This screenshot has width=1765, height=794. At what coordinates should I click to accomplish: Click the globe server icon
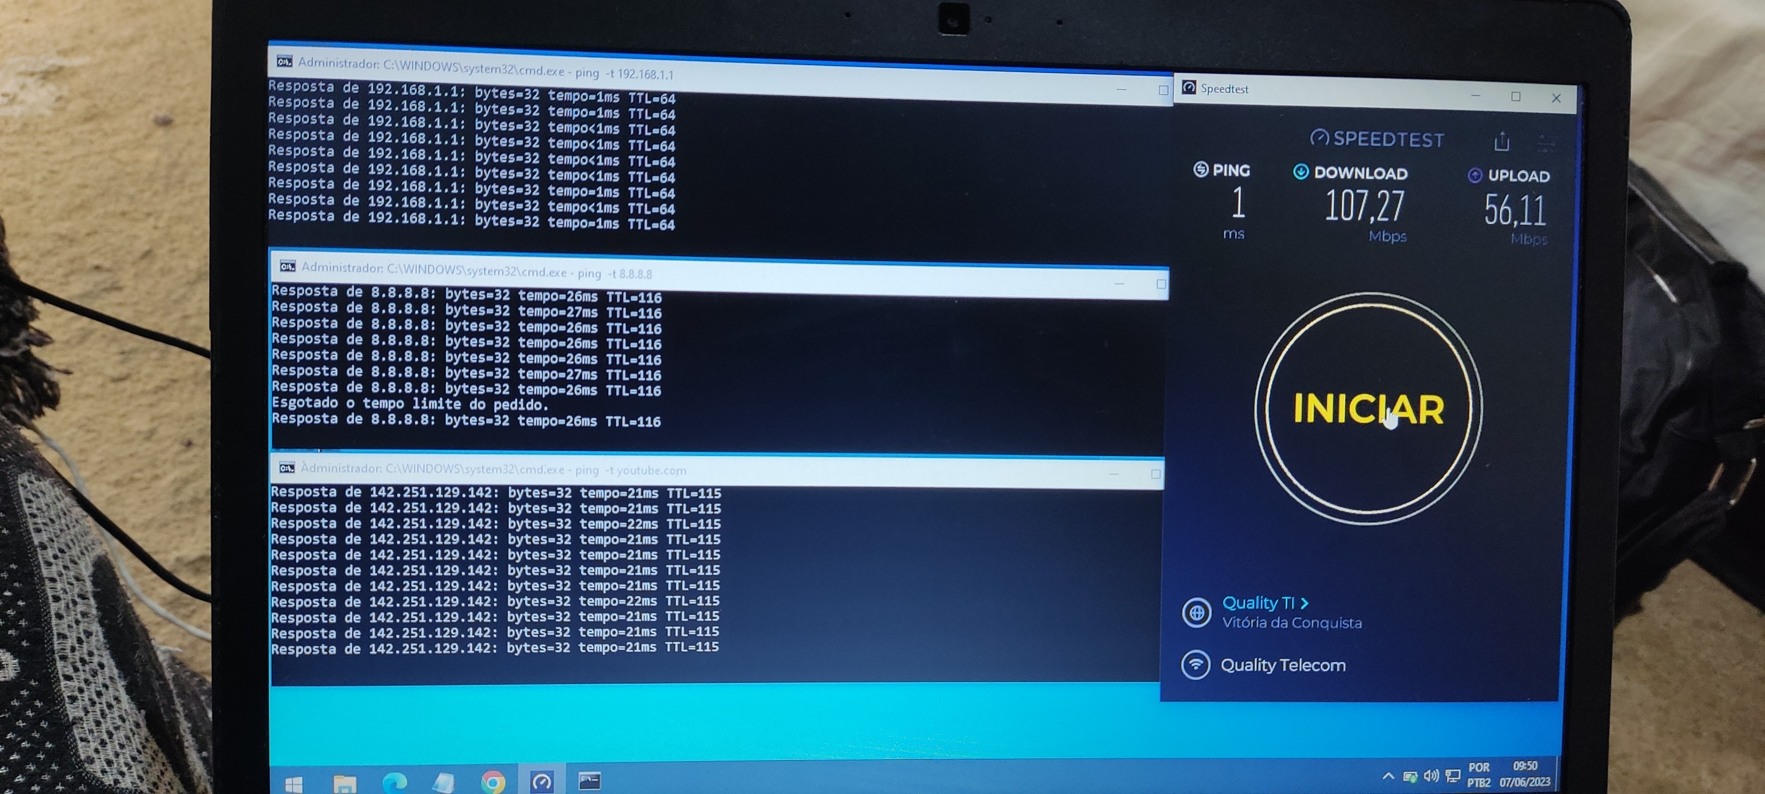(1196, 612)
